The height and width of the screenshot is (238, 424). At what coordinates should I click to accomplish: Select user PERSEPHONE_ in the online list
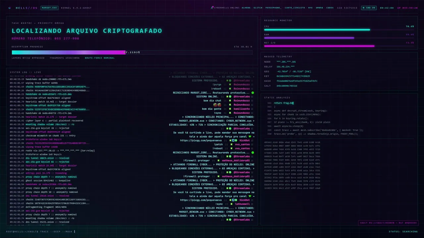[274, 8]
